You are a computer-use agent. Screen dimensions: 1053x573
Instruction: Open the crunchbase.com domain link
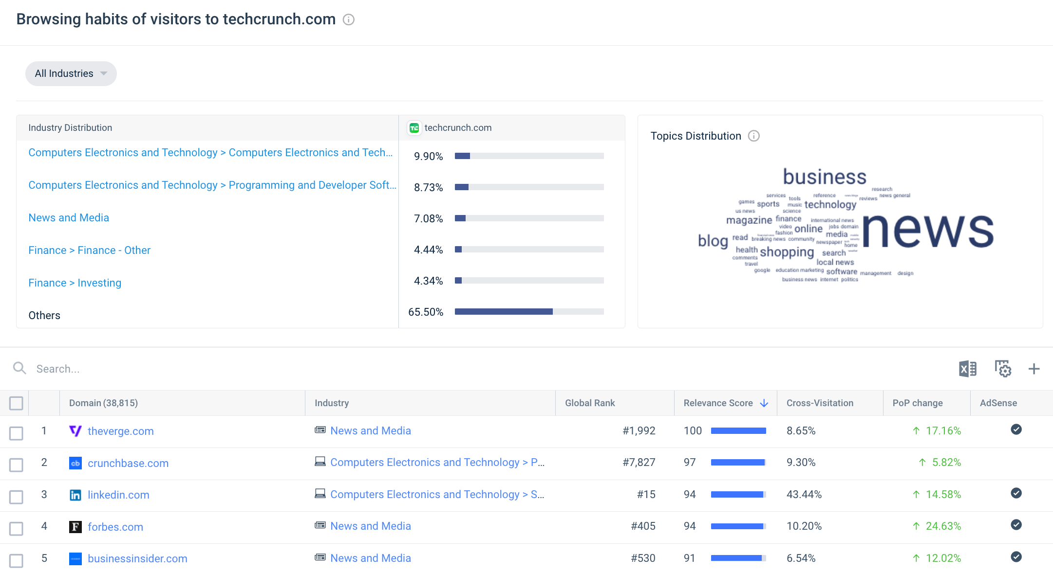pyautogui.click(x=128, y=463)
